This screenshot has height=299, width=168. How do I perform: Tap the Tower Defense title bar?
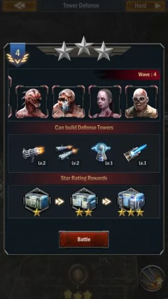81,6
